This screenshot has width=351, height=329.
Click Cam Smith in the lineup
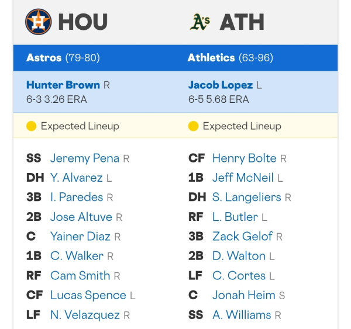coord(80,276)
